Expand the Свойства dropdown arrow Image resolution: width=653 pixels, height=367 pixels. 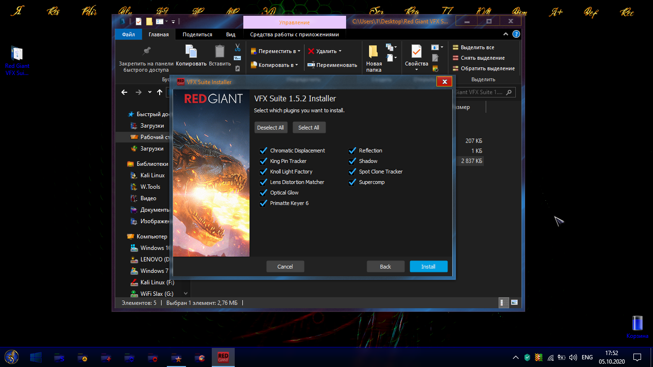[x=416, y=70]
